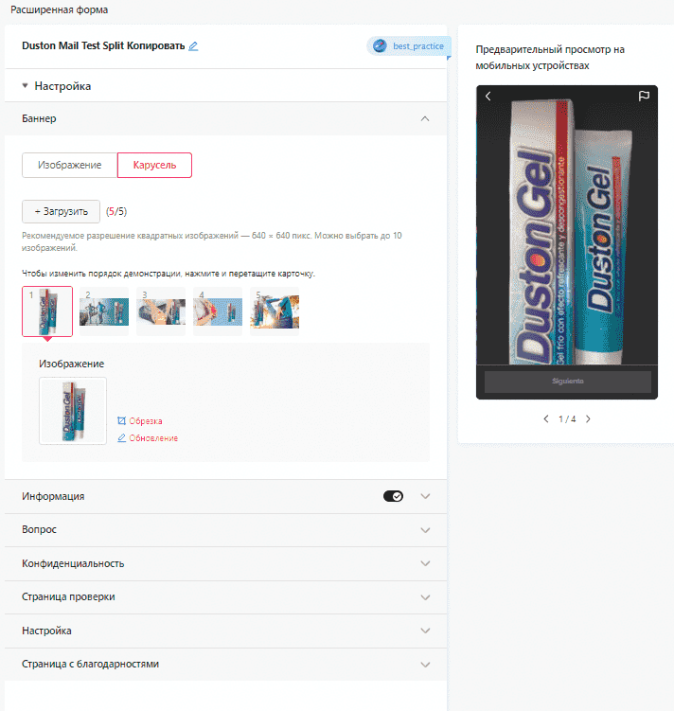674x711 pixels.
Task: Click the crop icon labeled Обрезка
Action: 121,420
